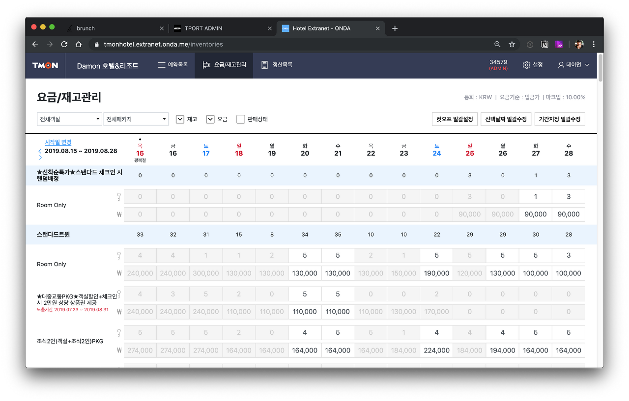Screen dimensions: 629x401
Task: Open the 전체객실 dropdown
Action: [69, 119]
